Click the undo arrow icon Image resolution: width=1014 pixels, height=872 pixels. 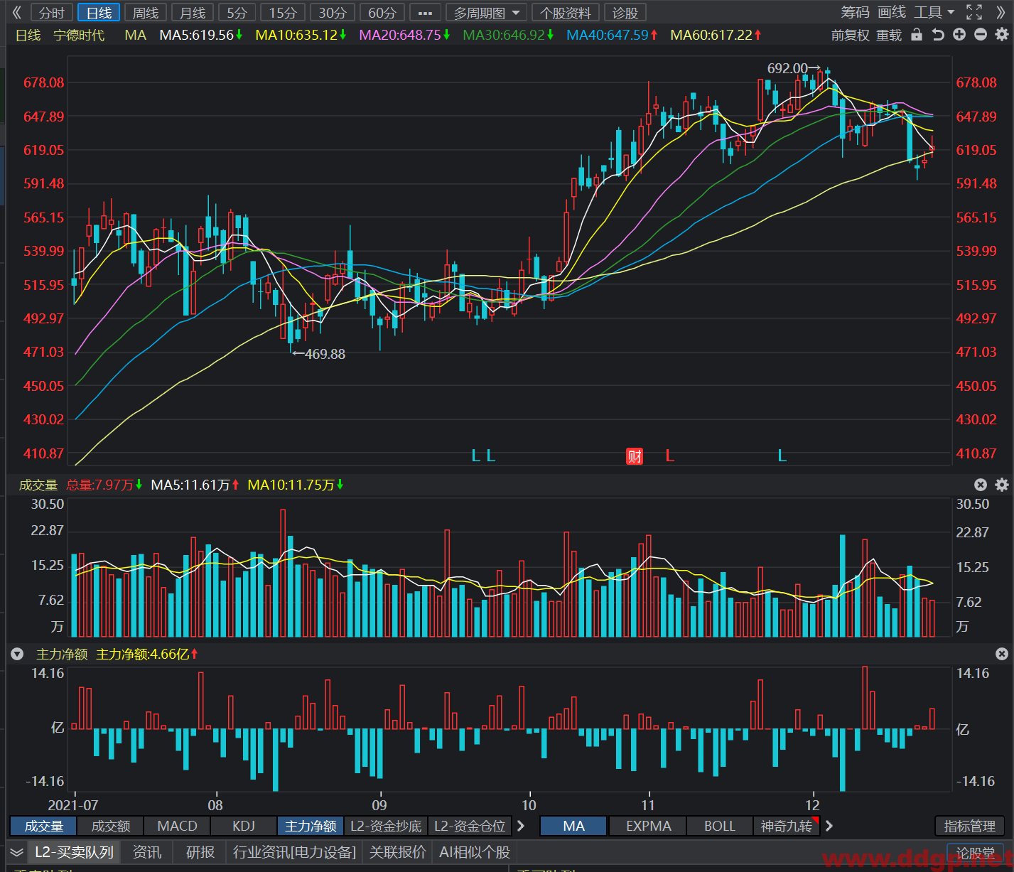938,34
